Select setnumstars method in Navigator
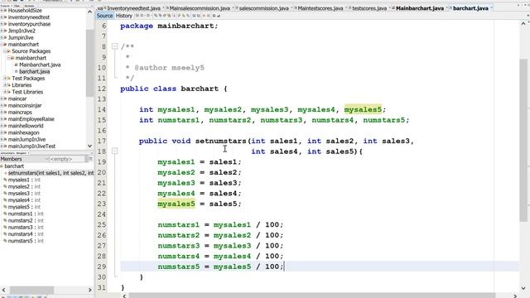The image size is (530, 298). (x=51, y=173)
